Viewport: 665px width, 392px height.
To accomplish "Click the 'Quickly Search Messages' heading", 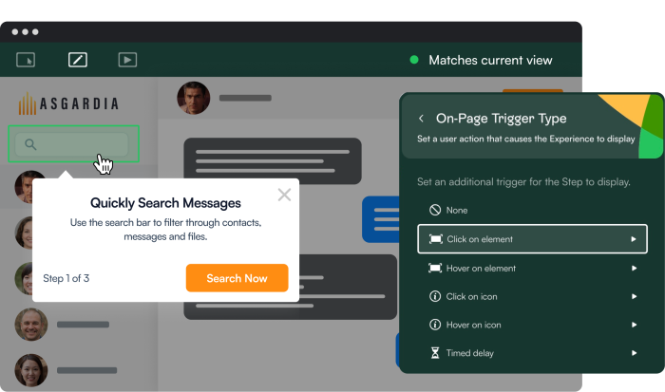I will pyautogui.click(x=165, y=203).
